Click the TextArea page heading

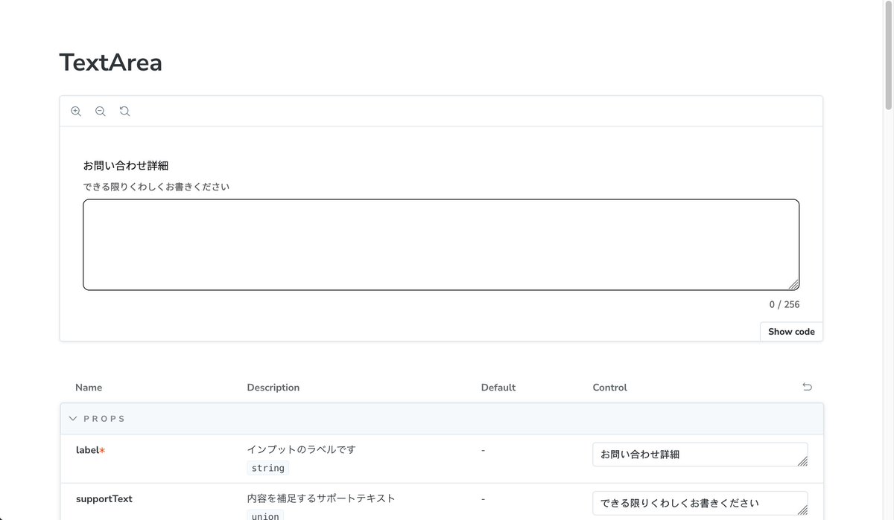point(110,62)
